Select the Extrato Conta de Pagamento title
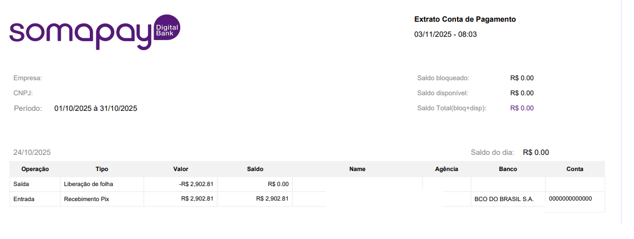 pos(465,19)
